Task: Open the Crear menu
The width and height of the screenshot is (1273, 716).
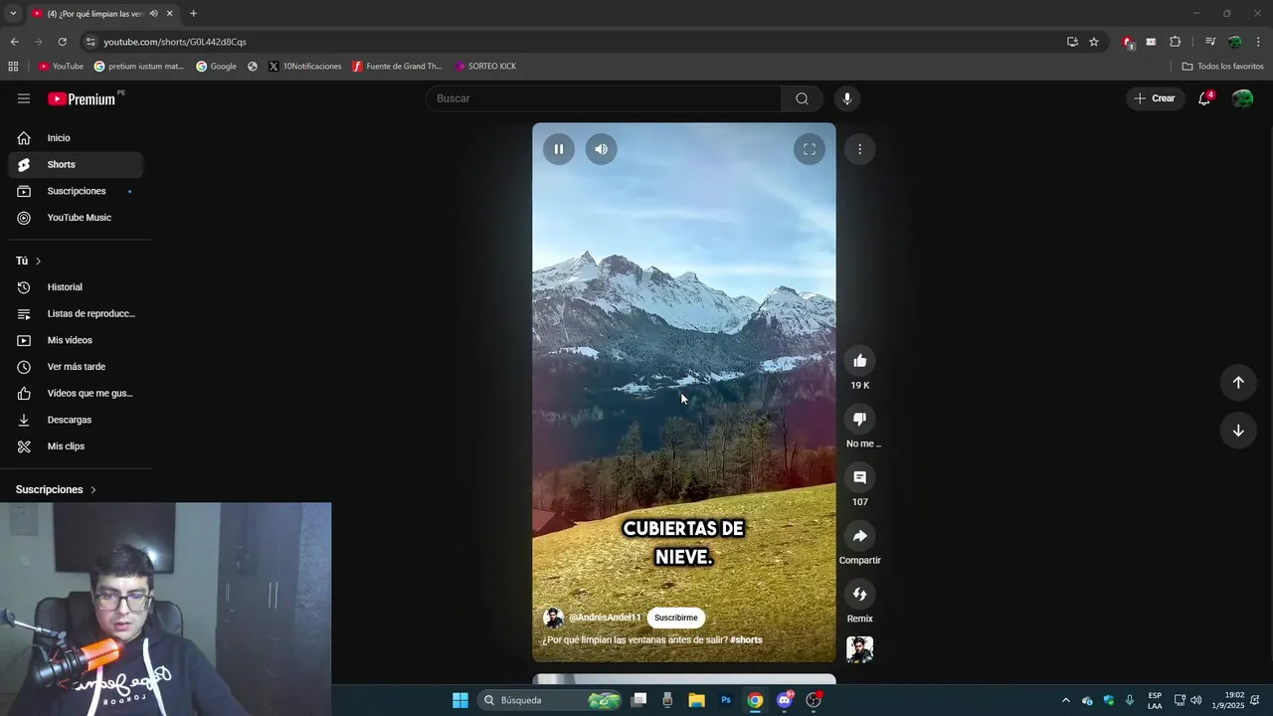Action: coord(1155,98)
